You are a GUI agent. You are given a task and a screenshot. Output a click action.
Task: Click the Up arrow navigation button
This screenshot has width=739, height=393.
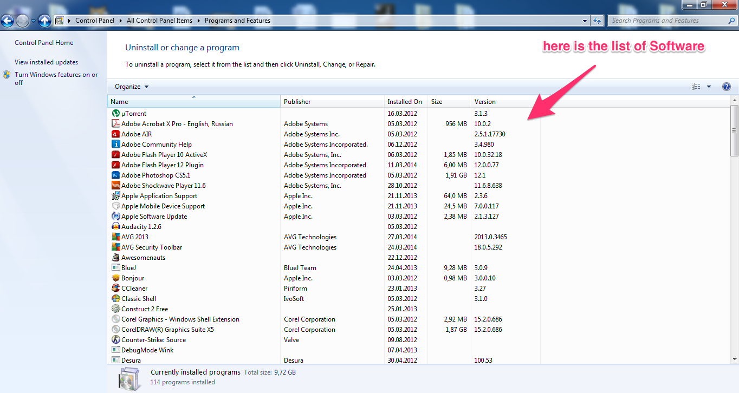[x=44, y=21]
